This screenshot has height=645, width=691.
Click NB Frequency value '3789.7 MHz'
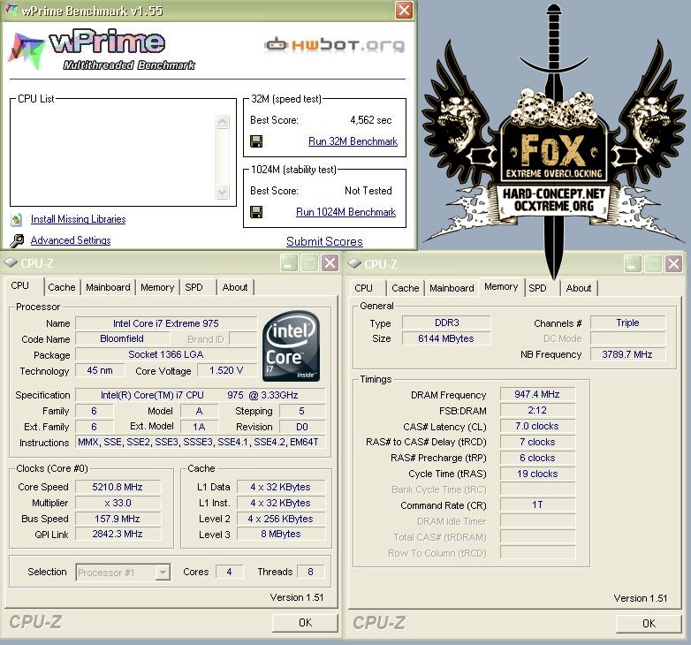click(x=627, y=354)
